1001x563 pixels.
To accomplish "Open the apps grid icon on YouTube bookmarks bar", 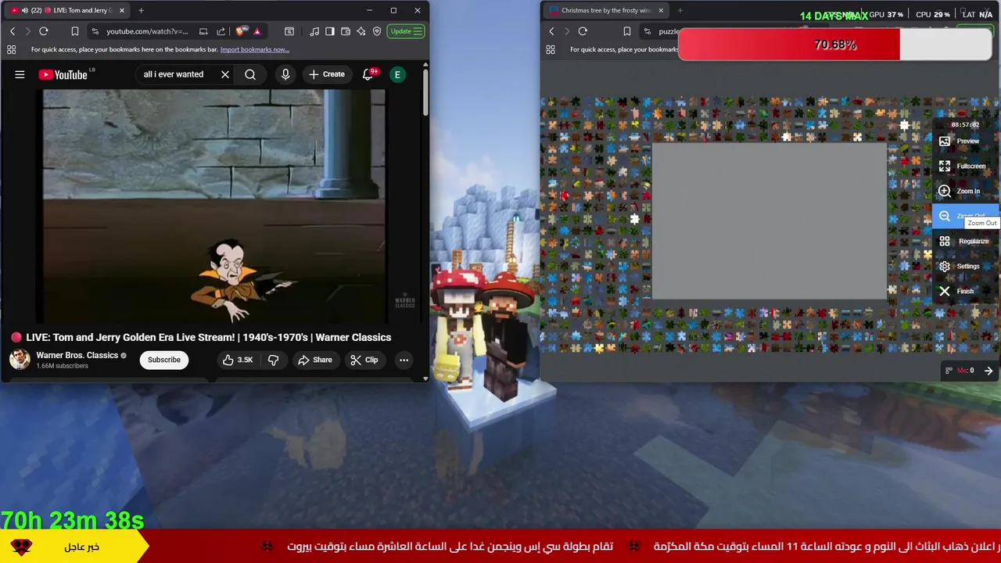I will click(11, 49).
